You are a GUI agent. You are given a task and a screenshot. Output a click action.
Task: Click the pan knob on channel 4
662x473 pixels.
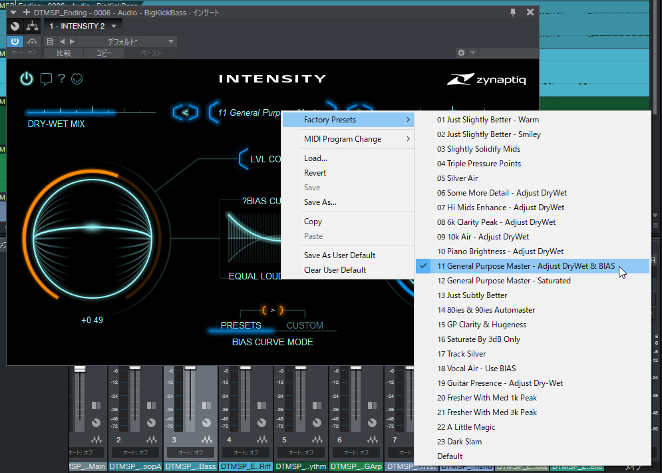click(261, 422)
